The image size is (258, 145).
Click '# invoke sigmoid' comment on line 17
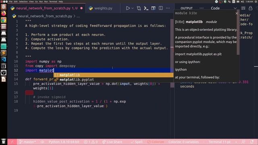coord(49,97)
